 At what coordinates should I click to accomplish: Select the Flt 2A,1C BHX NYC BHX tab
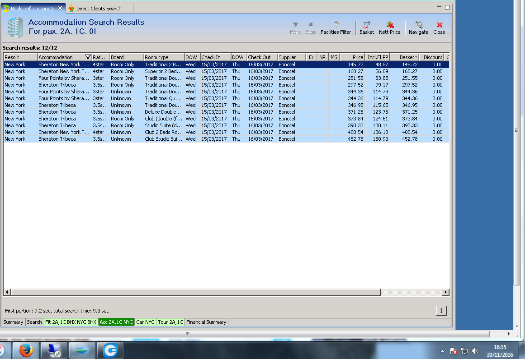tap(71, 322)
